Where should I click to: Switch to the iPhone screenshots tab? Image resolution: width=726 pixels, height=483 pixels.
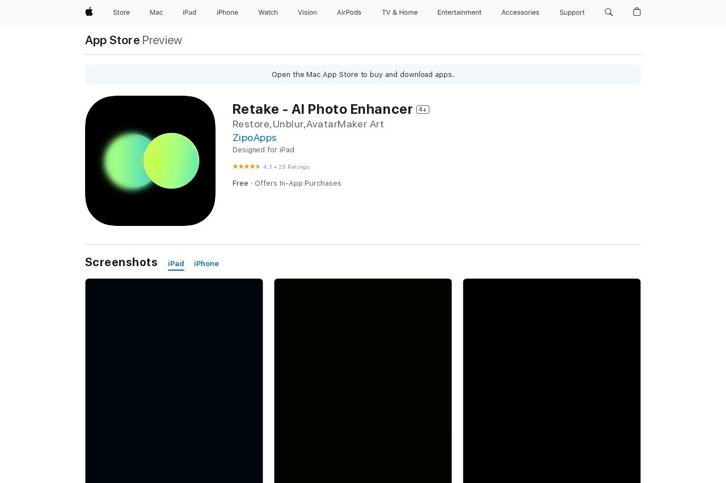[206, 264]
